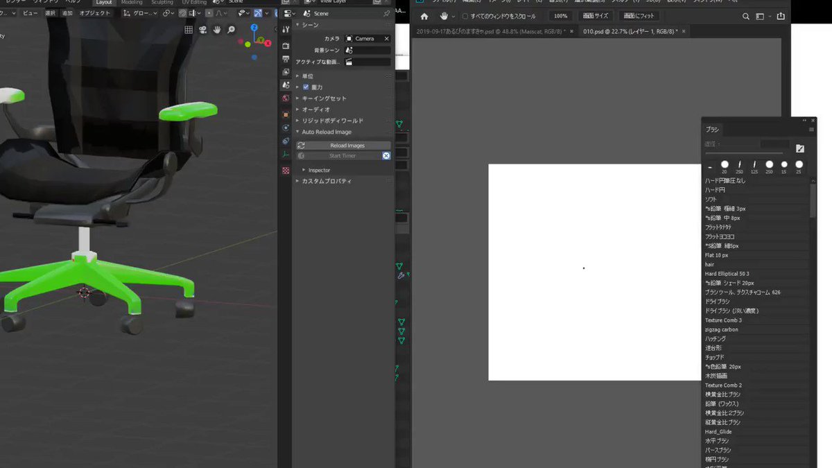Open the Texture properties tab in Blender

tap(286, 170)
